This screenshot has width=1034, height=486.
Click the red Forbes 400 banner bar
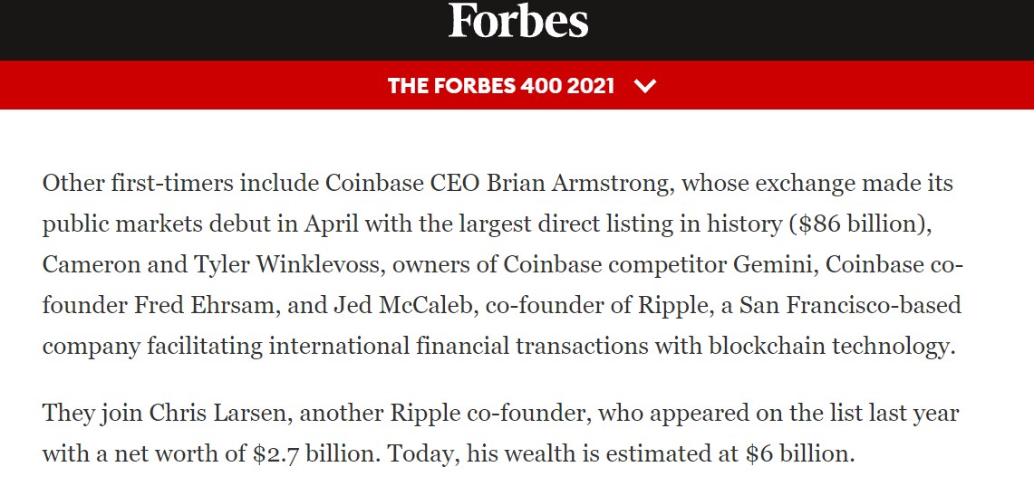[517, 85]
